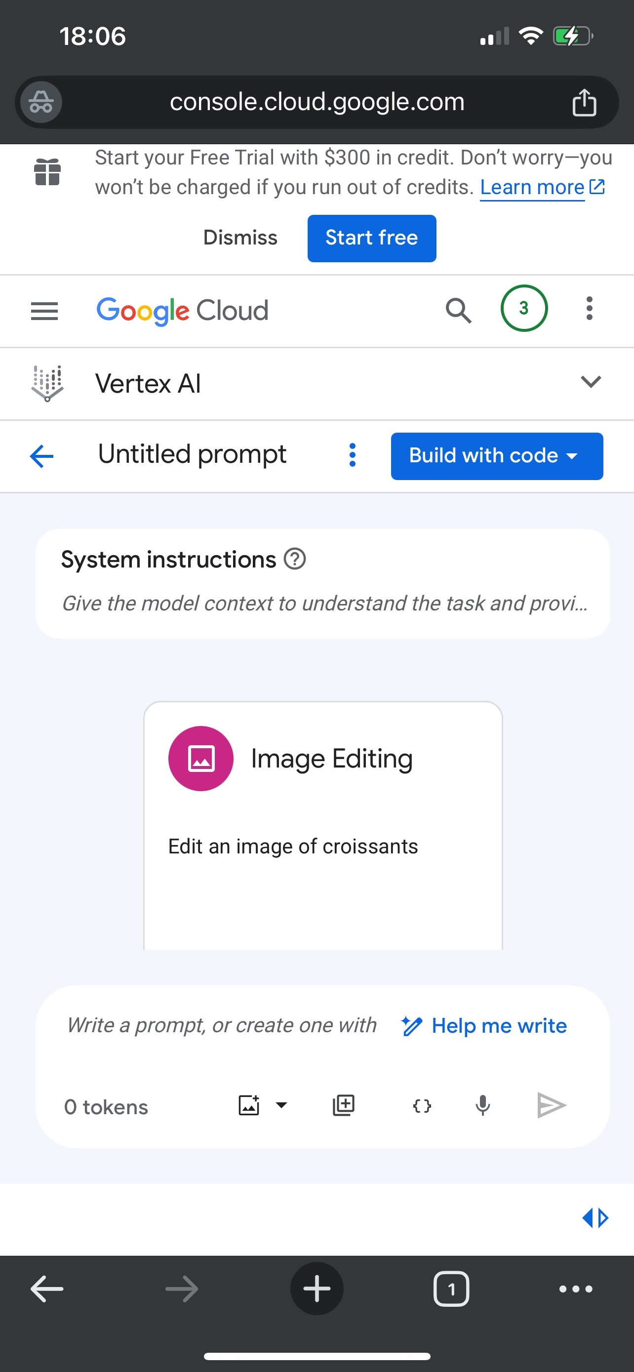Expand the Vertex AI section chevron
The image size is (634, 1372).
click(x=591, y=382)
